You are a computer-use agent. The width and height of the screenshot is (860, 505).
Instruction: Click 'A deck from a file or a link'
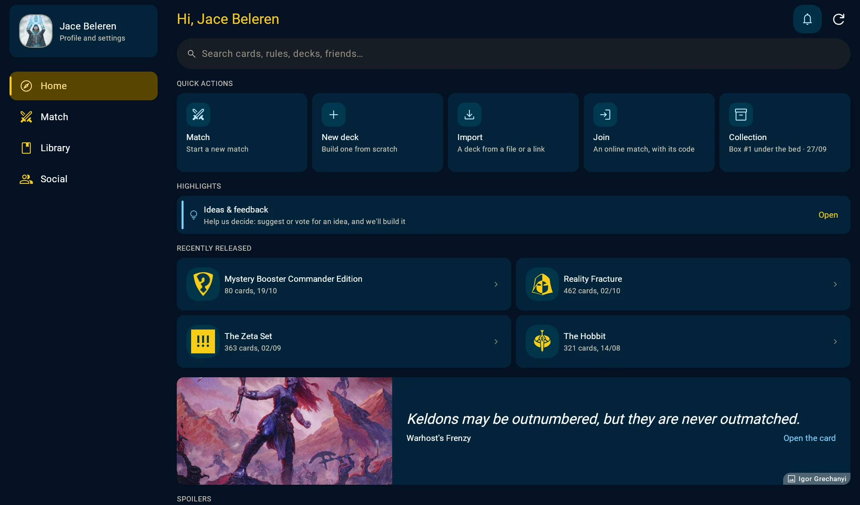pyautogui.click(x=501, y=149)
